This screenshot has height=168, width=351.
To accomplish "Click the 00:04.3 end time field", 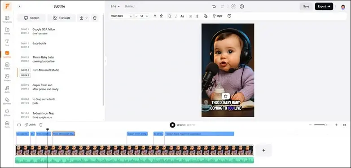I will coord(25,75).
